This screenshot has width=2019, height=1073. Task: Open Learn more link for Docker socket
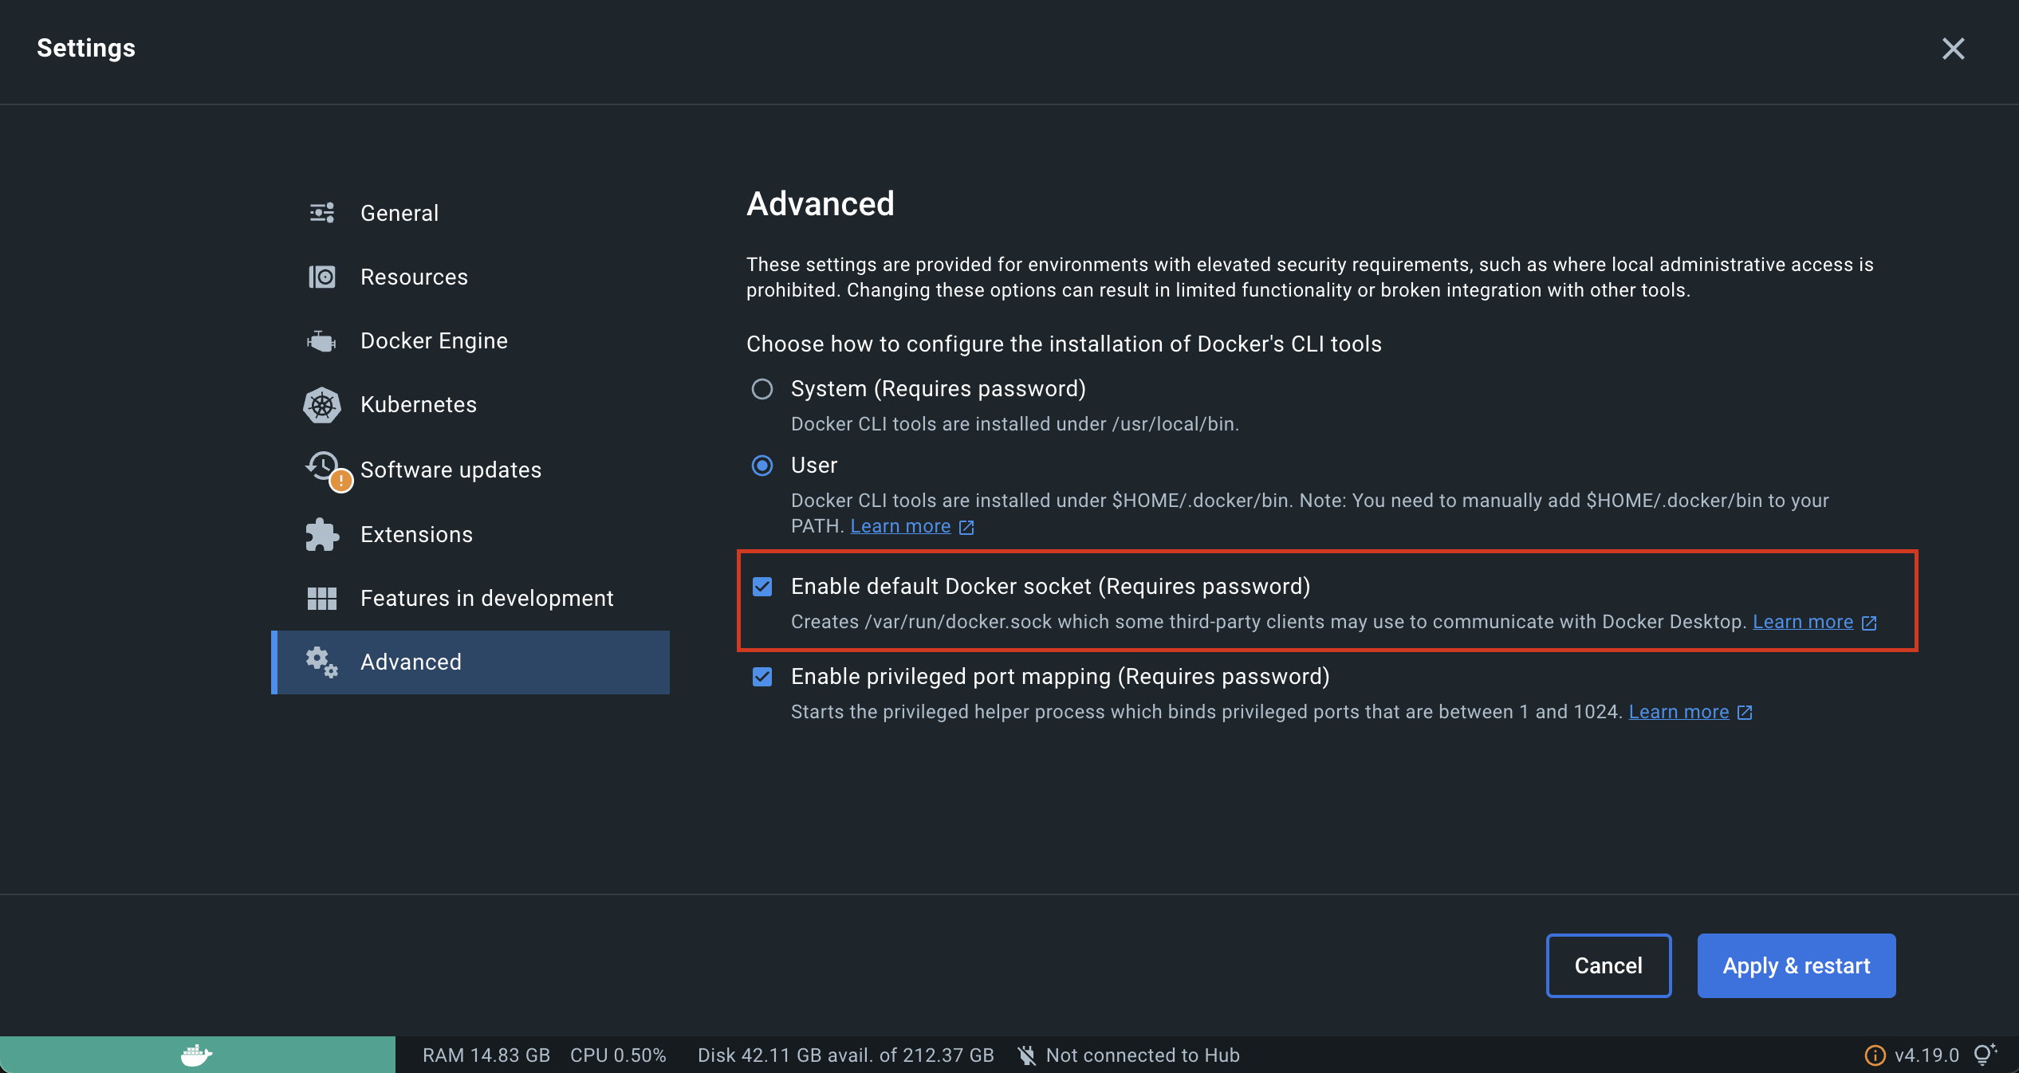1803,622
